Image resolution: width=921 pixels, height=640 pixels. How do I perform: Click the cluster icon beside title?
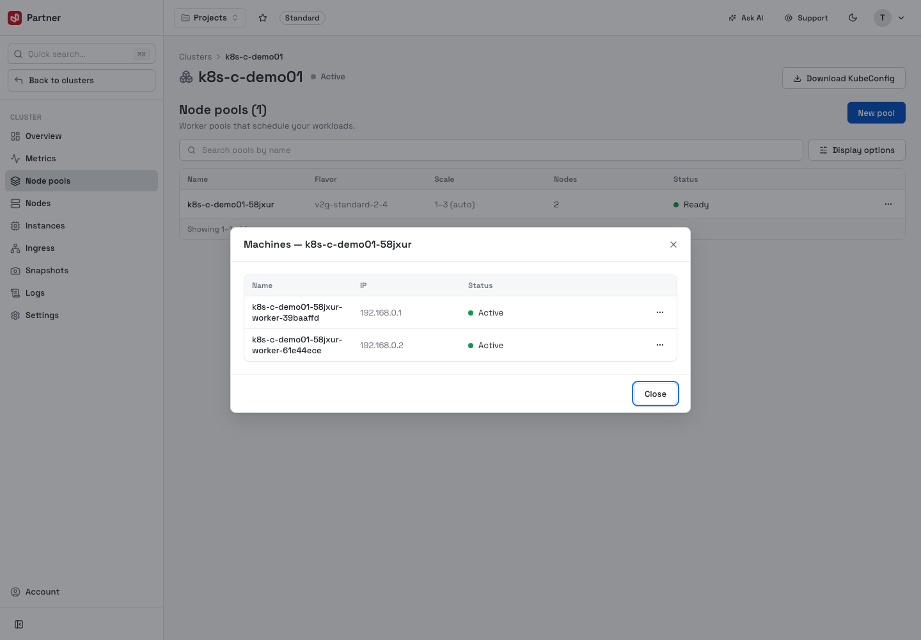click(186, 77)
